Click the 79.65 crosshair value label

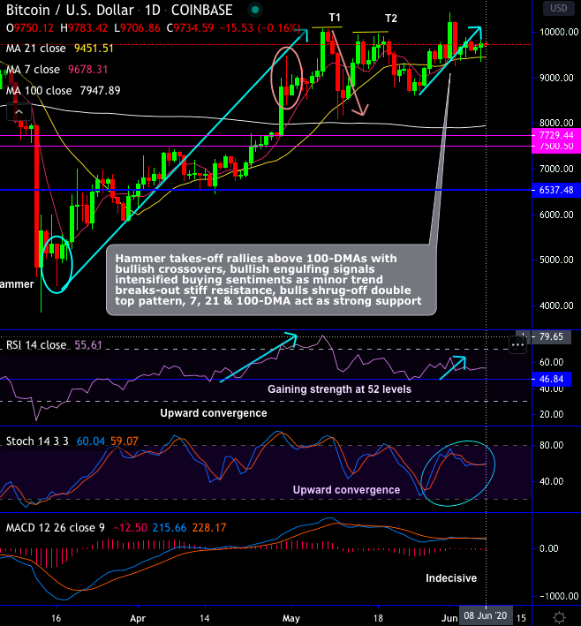tap(551, 336)
